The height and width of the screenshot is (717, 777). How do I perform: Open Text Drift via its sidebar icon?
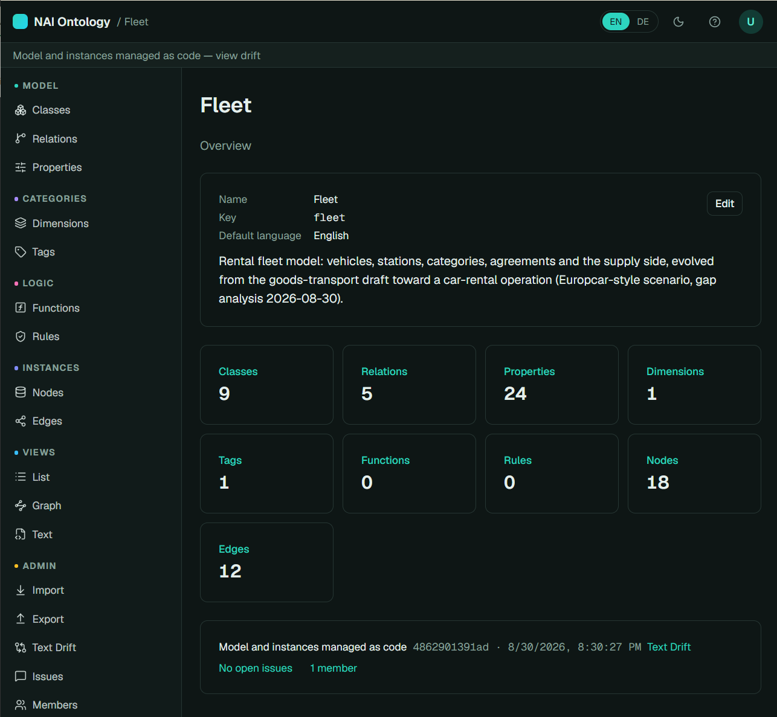pyautogui.click(x=21, y=648)
